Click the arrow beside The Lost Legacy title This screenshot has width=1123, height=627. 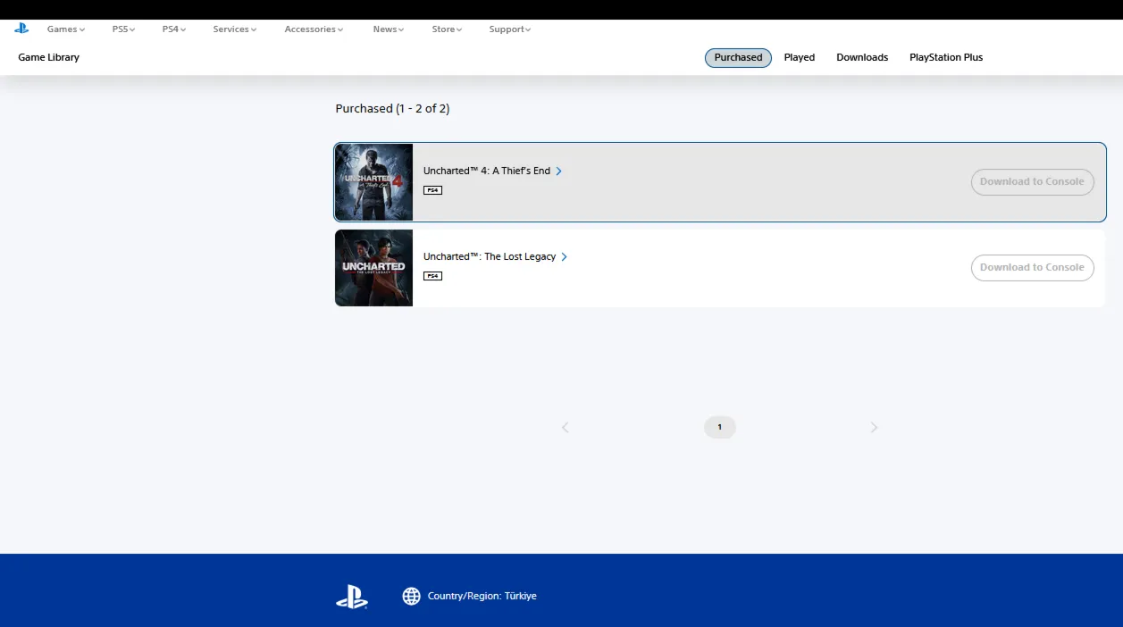point(565,257)
